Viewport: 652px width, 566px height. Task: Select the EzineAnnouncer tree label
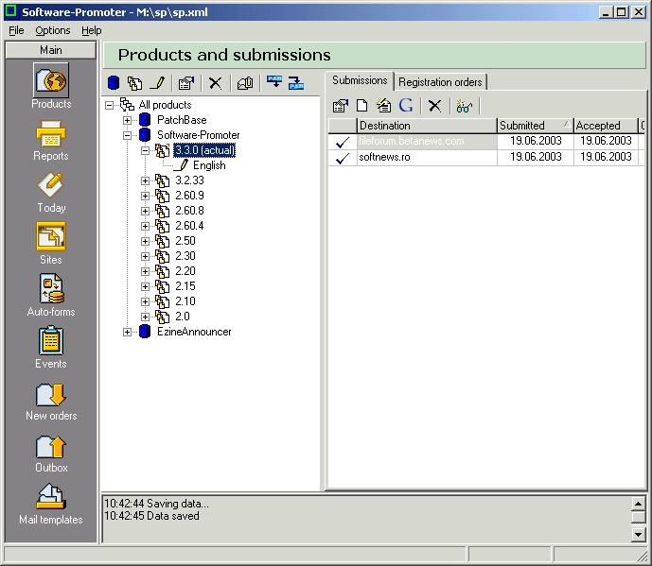click(194, 332)
